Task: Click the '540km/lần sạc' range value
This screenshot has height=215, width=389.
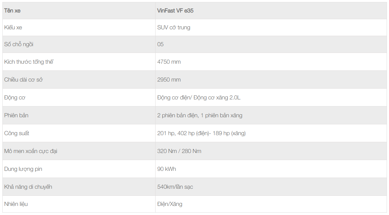Action: point(175,187)
